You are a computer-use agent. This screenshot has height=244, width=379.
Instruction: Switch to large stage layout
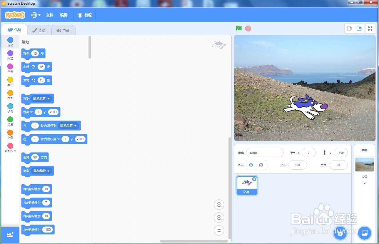pyautogui.click(x=359, y=29)
